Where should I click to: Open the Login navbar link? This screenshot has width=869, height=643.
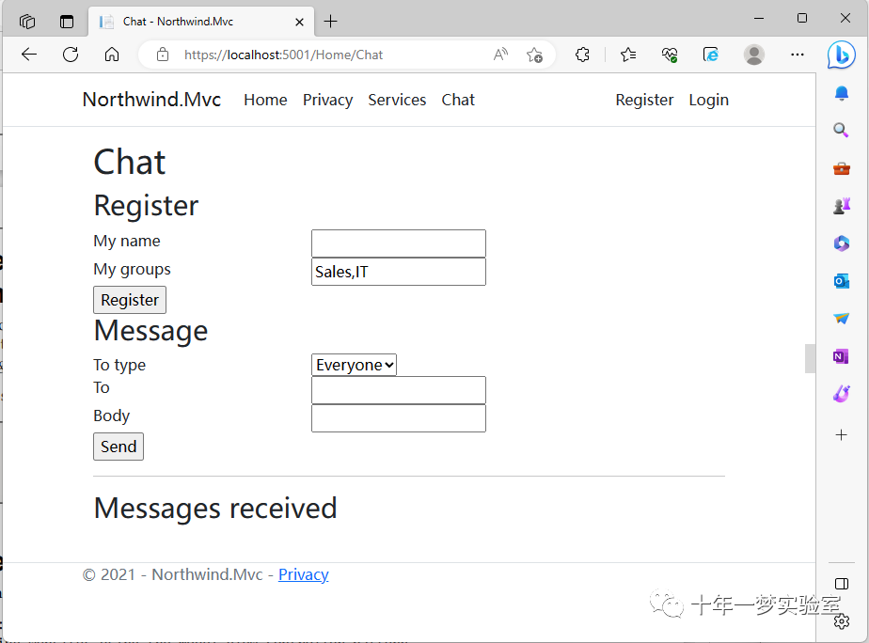[x=708, y=100]
